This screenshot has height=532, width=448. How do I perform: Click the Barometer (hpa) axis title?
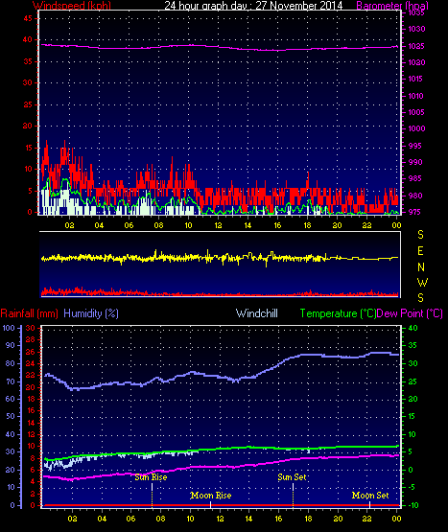392,6
